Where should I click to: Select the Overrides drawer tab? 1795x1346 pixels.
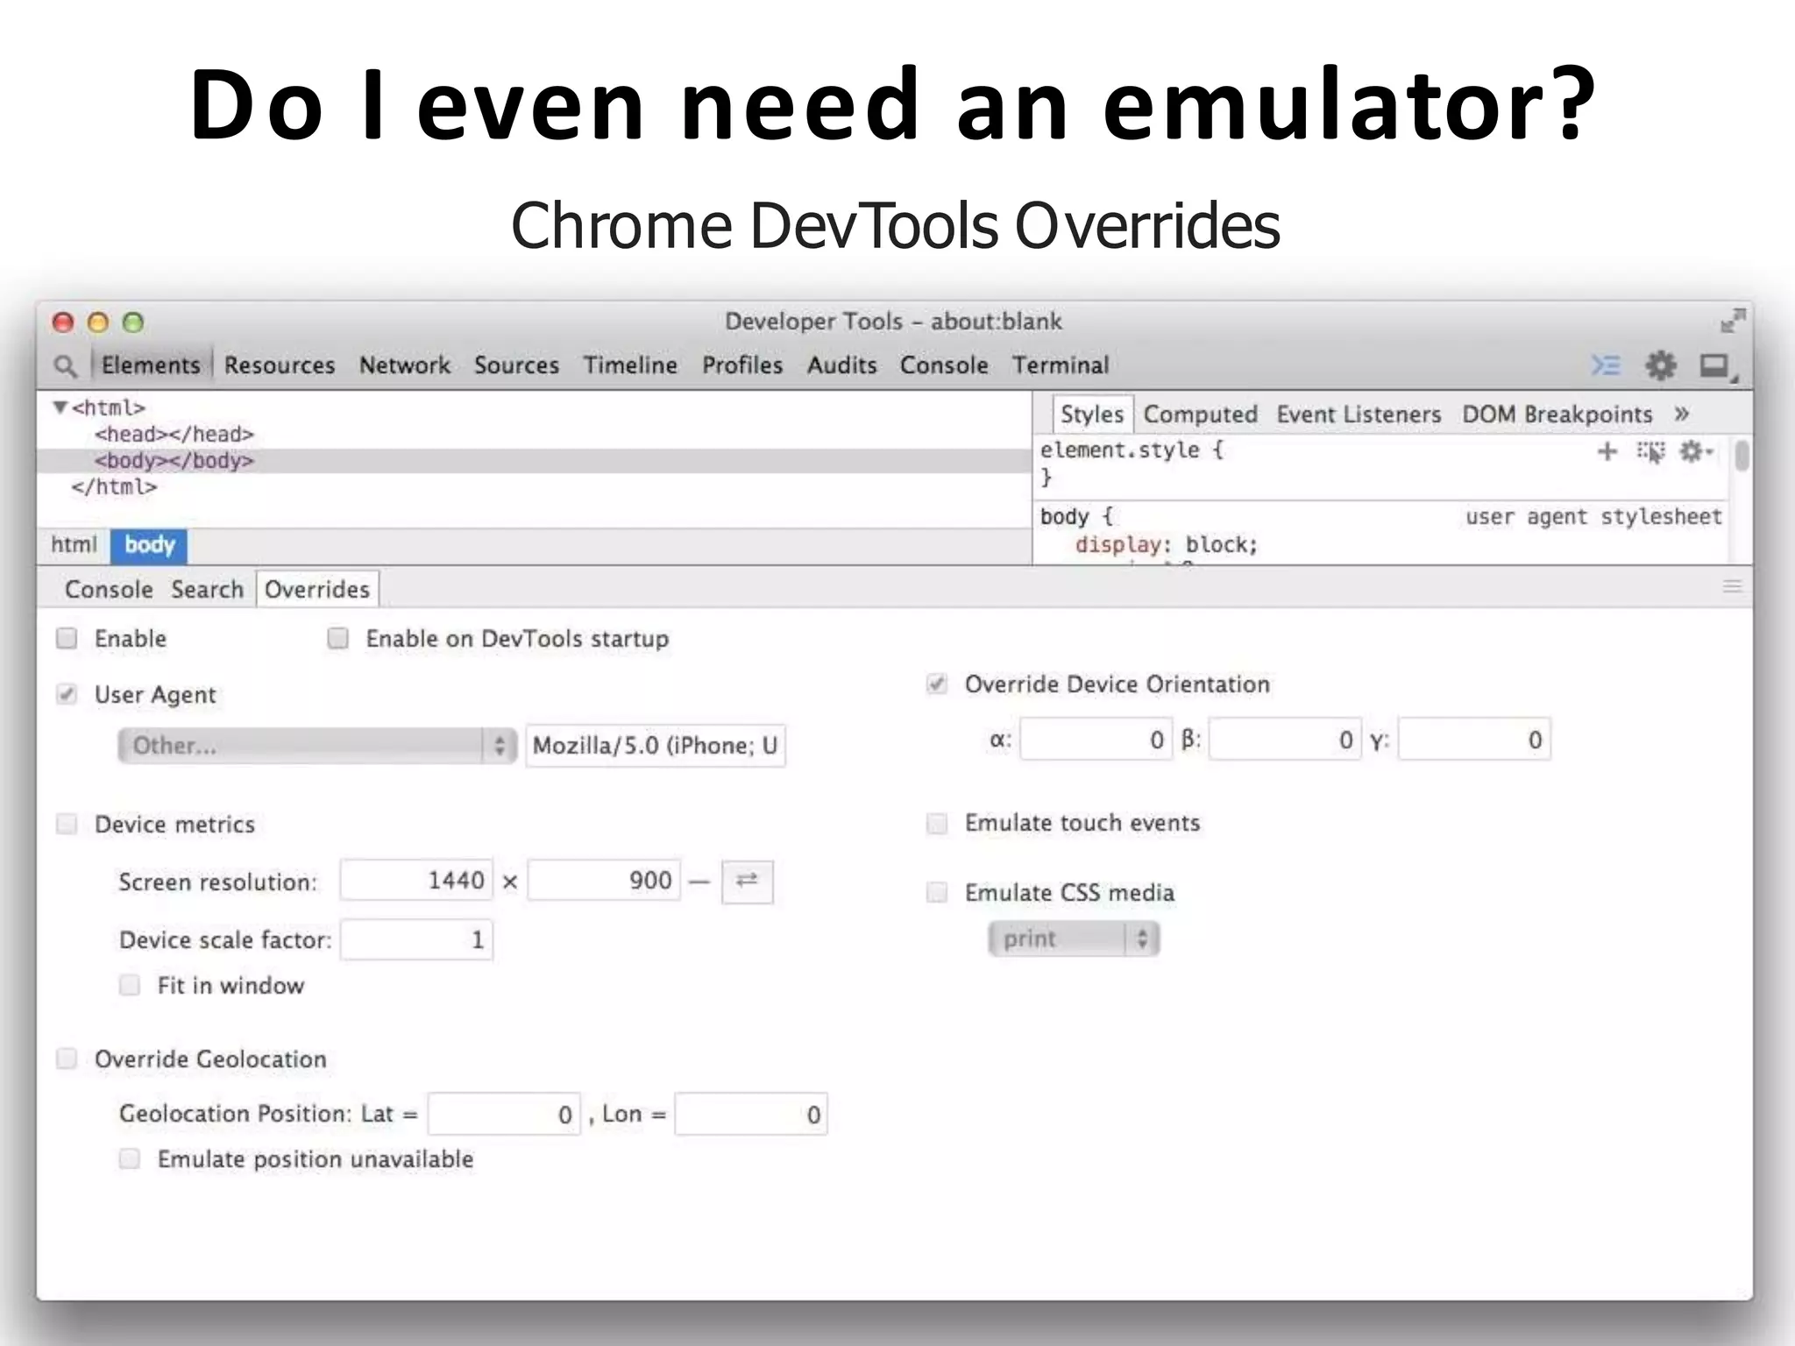click(317, 589)
